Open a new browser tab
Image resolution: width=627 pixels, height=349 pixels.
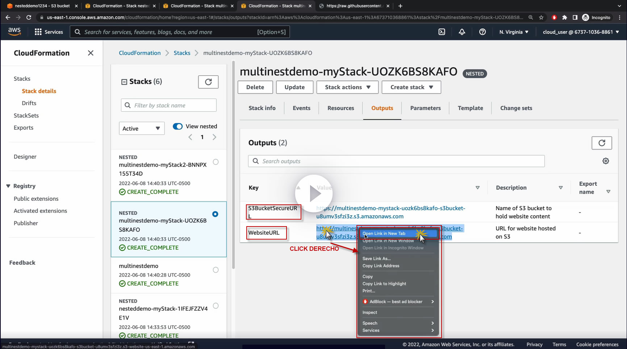[400, 6]
